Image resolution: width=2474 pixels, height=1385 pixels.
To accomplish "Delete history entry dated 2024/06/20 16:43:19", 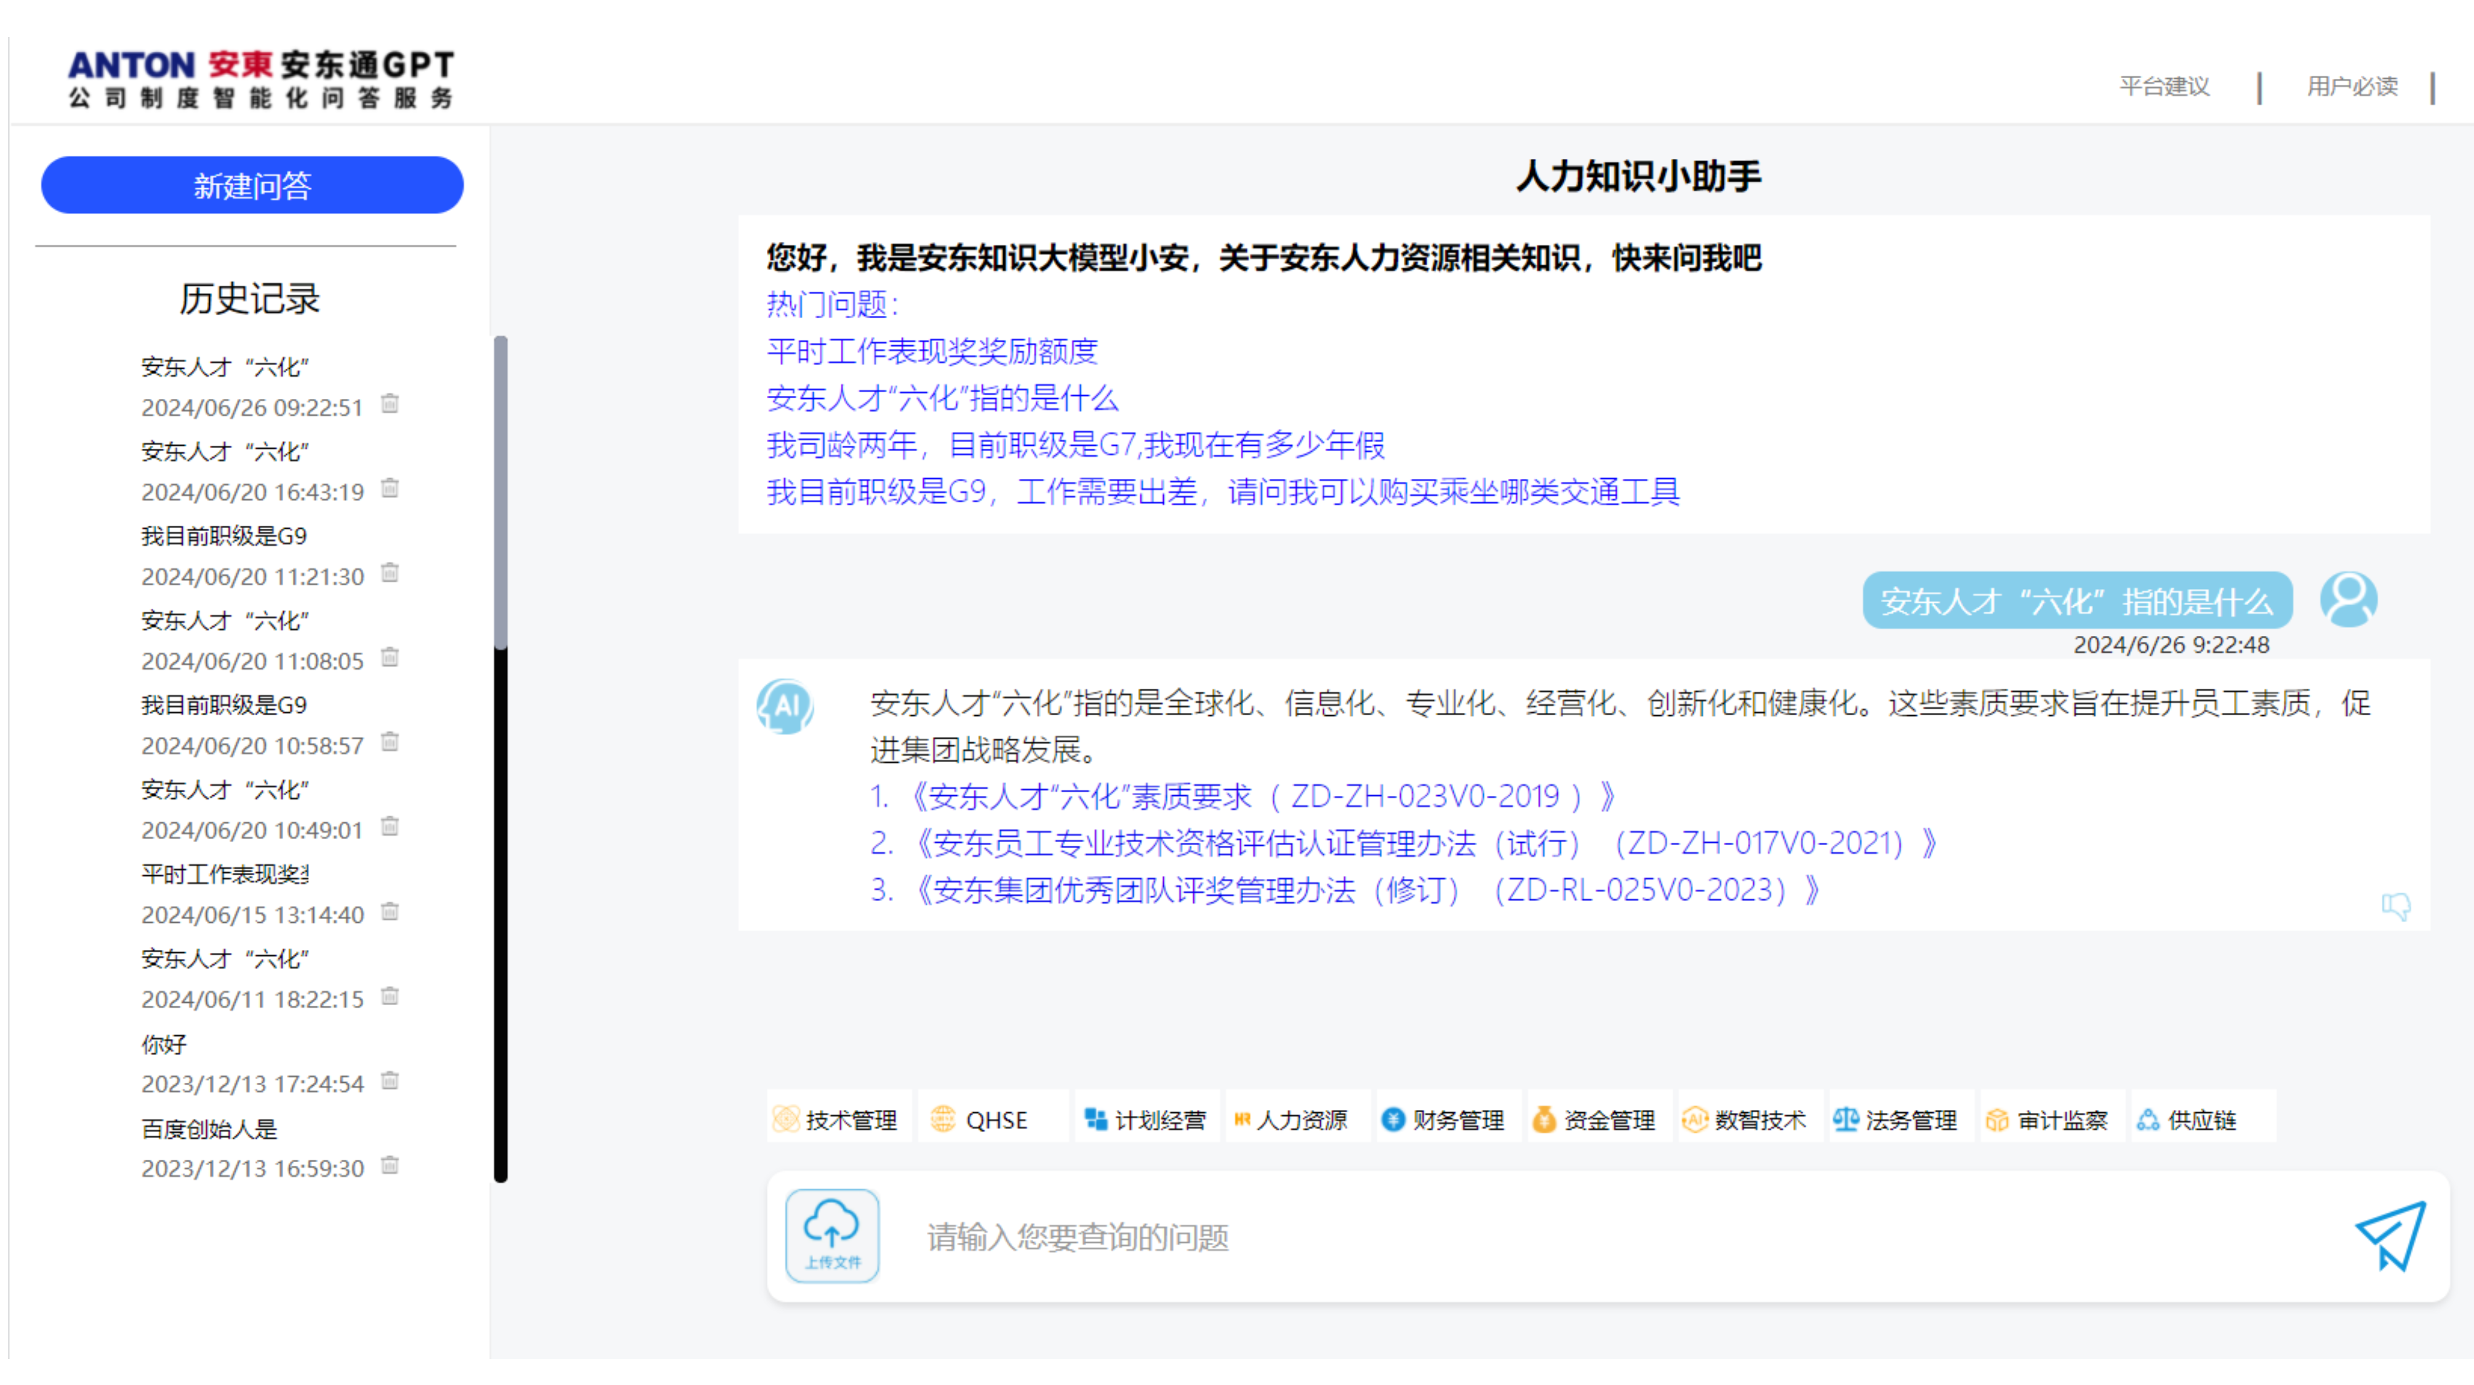I will [389, 489].
